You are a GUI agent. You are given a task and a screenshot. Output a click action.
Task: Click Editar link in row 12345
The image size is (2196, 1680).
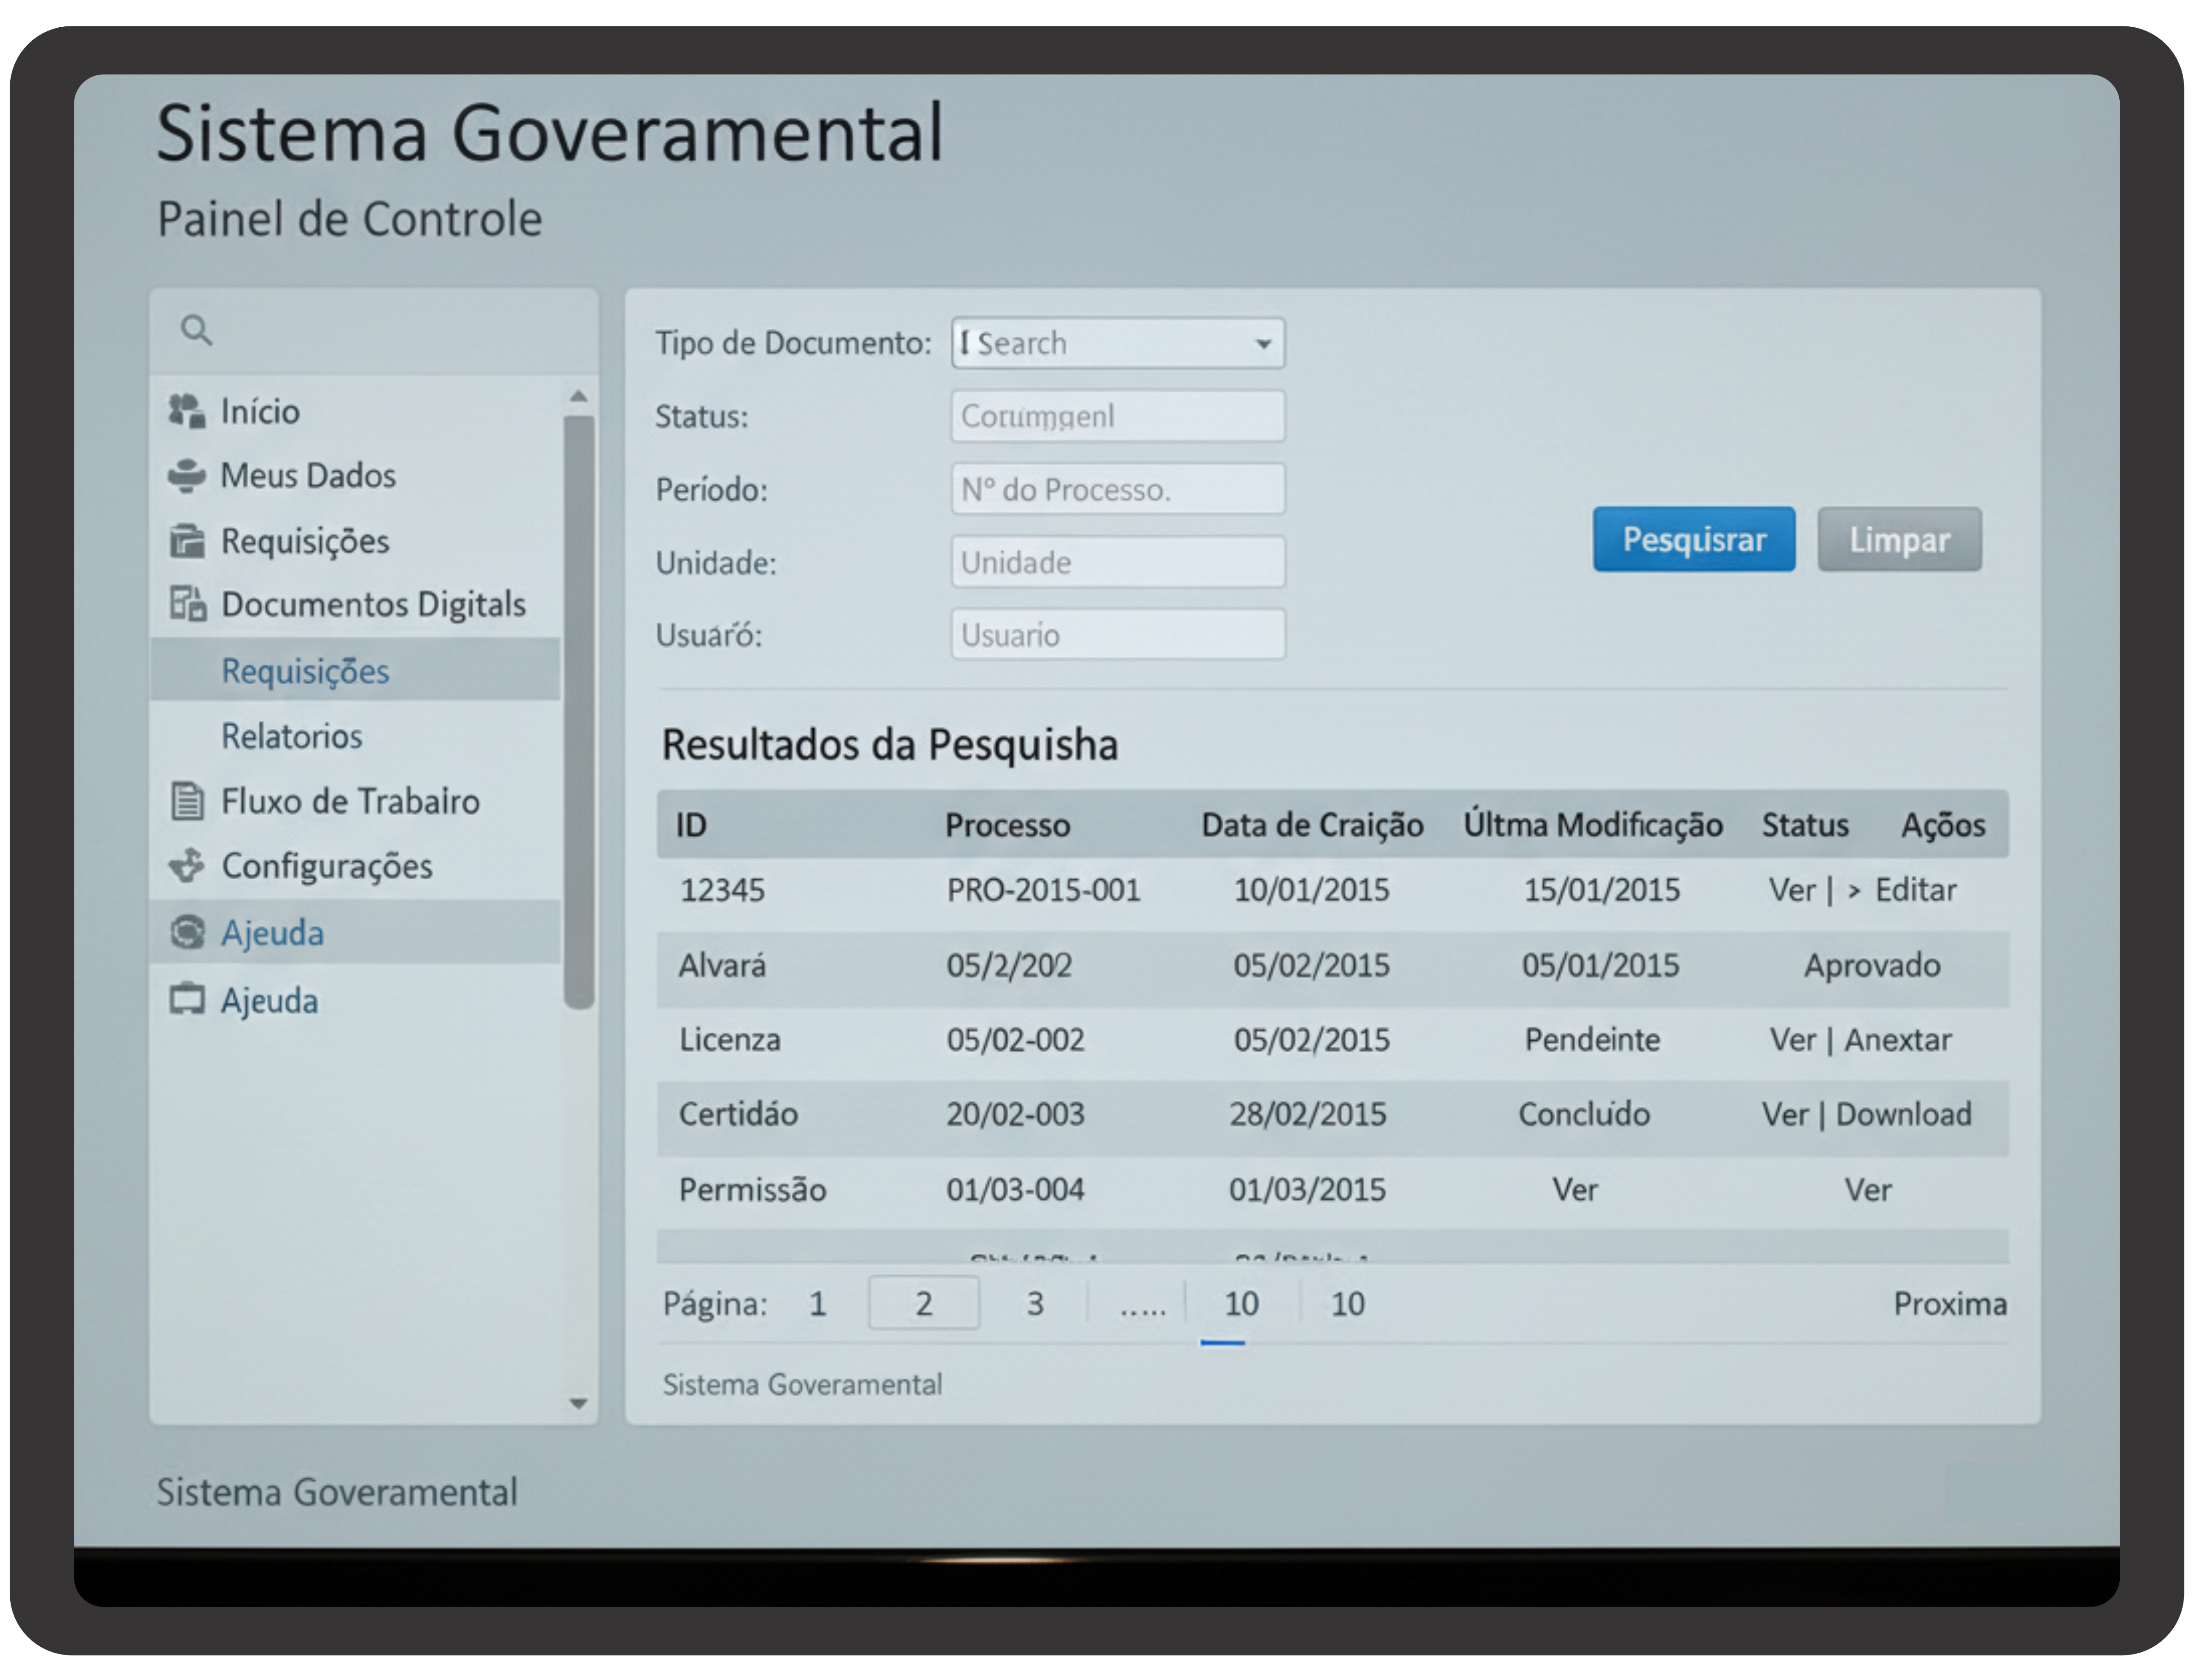click(x=1915, y=890)
